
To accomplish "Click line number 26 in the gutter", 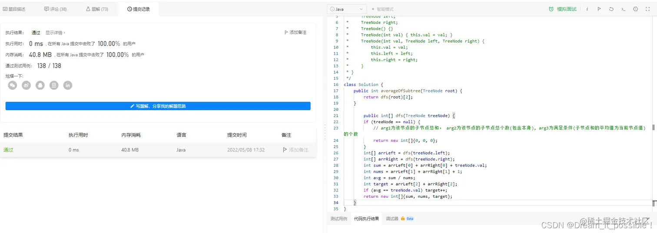I will [335, 153].
